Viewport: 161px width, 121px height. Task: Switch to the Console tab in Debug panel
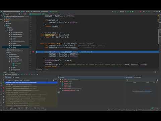tap(8, 75)
